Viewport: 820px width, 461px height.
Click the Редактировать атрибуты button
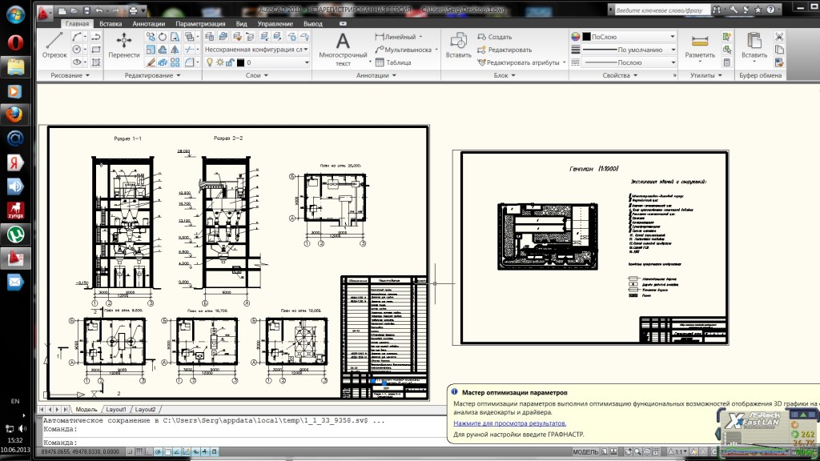coord(521,62)
